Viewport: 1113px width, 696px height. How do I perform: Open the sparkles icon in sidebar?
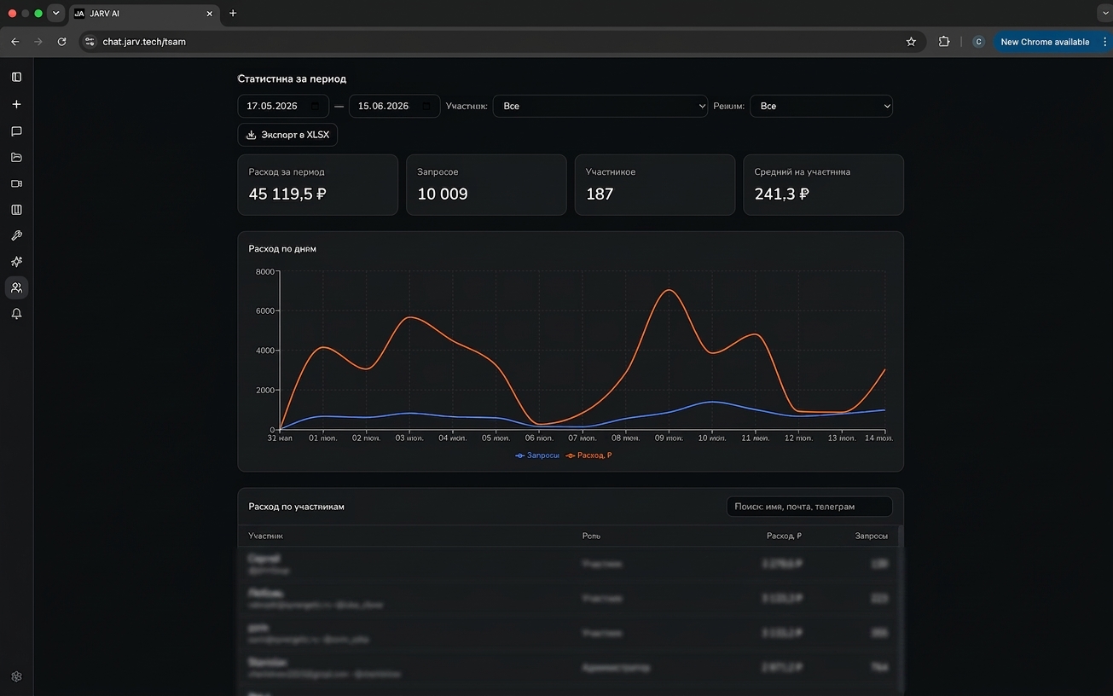[16, 262]
